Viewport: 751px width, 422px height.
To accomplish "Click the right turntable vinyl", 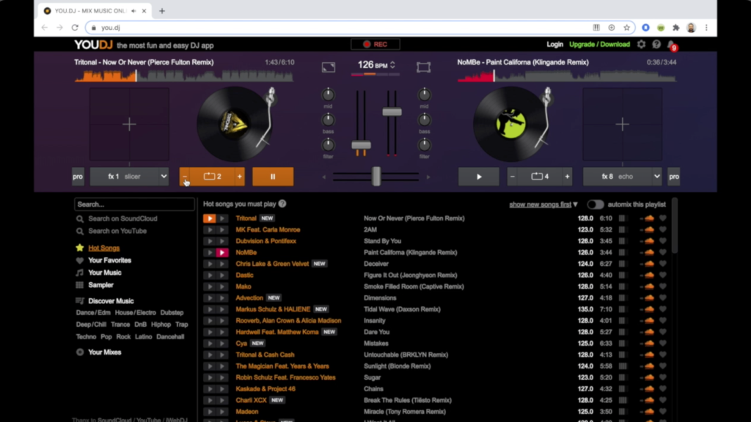I will [x=510, y=124].
